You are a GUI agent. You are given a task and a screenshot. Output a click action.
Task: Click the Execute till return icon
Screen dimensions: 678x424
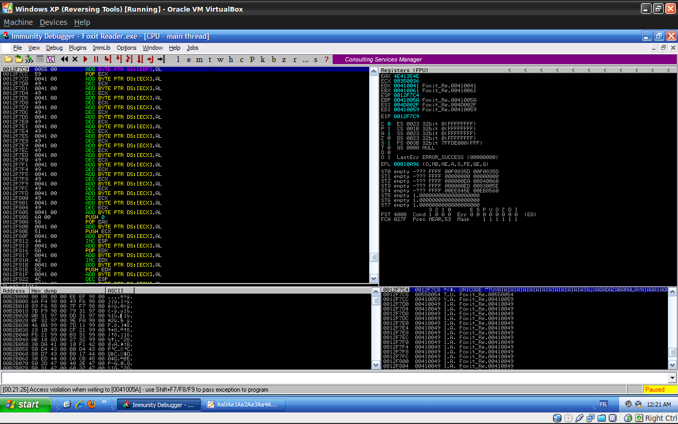point(150,59)
